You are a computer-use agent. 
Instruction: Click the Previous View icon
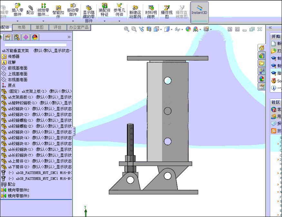pyautogui.click(x=141, y=29)
